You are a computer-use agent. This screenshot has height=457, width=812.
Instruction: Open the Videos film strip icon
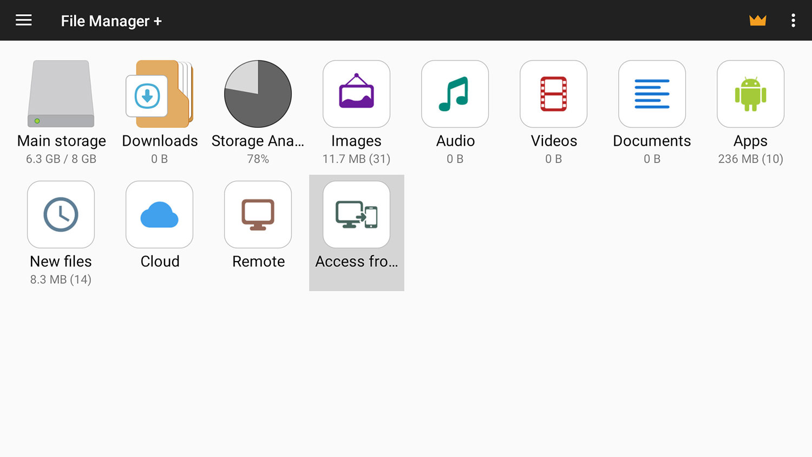(x=554, y=94)
